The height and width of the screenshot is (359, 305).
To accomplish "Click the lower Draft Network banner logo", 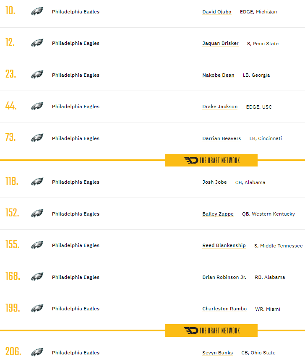I will [211, 330].
